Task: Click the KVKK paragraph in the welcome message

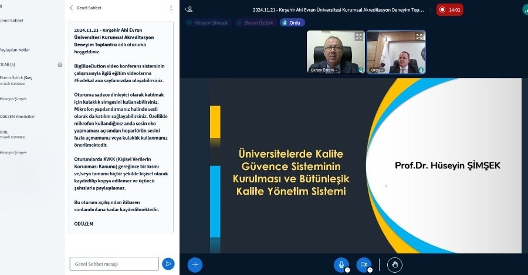Action: coord(121,174)
